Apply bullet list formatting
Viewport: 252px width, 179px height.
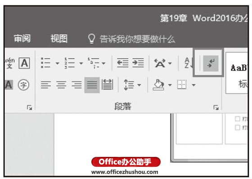[45, 63]
